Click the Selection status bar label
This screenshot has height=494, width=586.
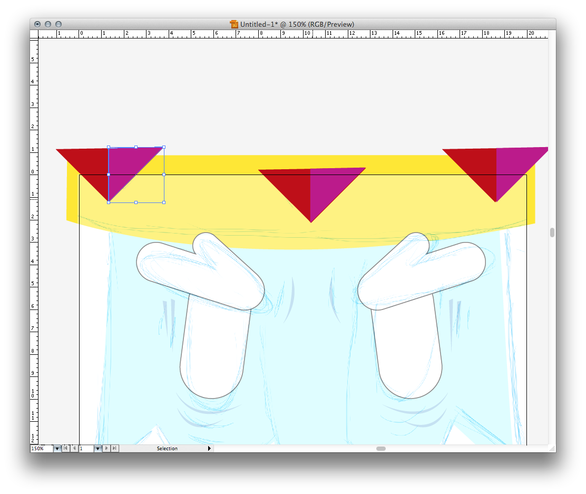point(167,448)
